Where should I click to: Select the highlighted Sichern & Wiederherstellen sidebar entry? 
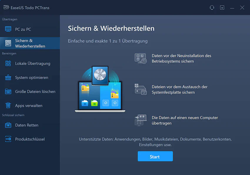pos(29,43)
